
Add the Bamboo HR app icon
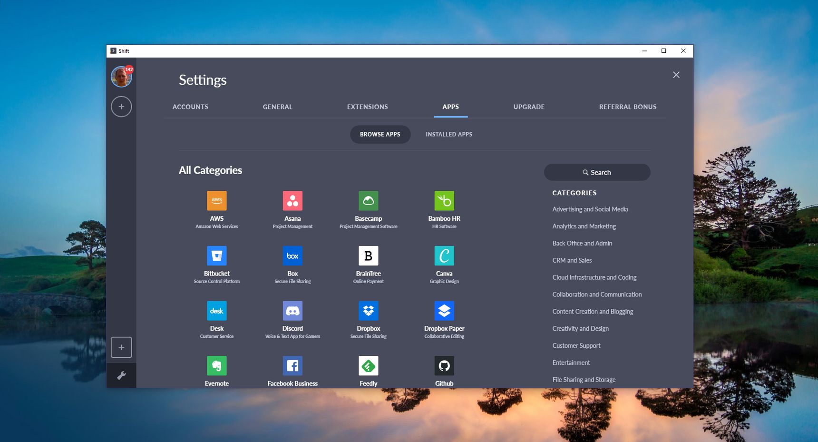[x=444, y=201]
